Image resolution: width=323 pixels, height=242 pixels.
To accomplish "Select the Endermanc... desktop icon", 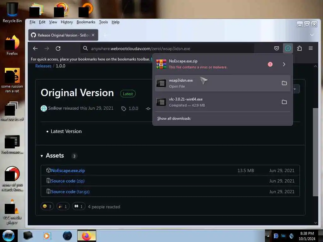I will coord(12,144).
